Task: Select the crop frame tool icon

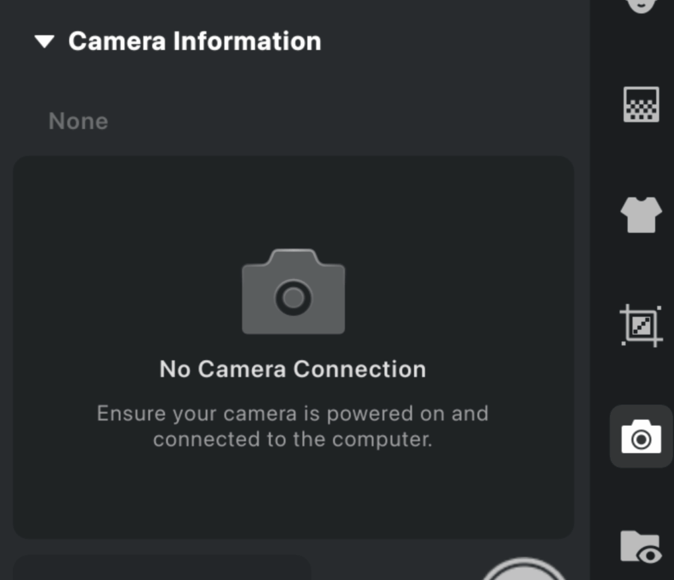Action: pyautogui.click(x=641, y=325)
